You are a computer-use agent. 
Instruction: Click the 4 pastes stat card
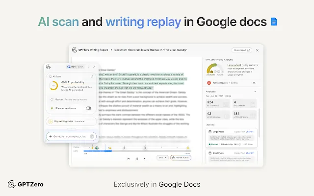tap(244, 103)
